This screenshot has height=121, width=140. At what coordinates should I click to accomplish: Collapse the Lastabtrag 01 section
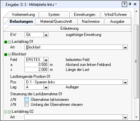[x=10, y=42]
